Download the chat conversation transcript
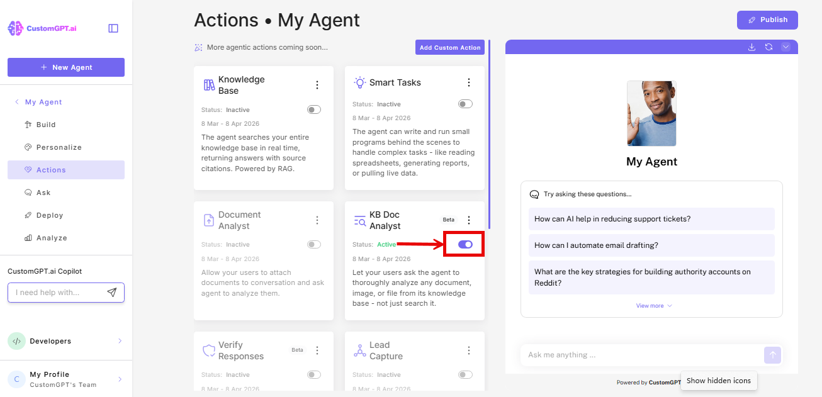 [x=752, y=47]
